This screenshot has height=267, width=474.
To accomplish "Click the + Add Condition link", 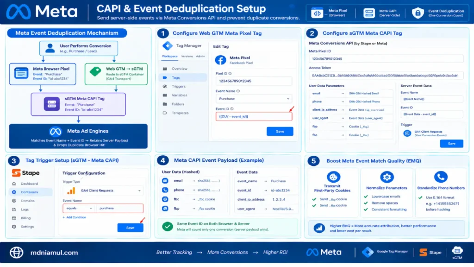I will 75,217.
